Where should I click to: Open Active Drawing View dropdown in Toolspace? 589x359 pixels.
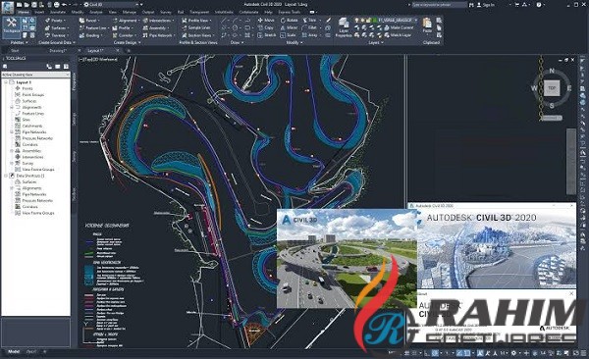click(35, 75)
